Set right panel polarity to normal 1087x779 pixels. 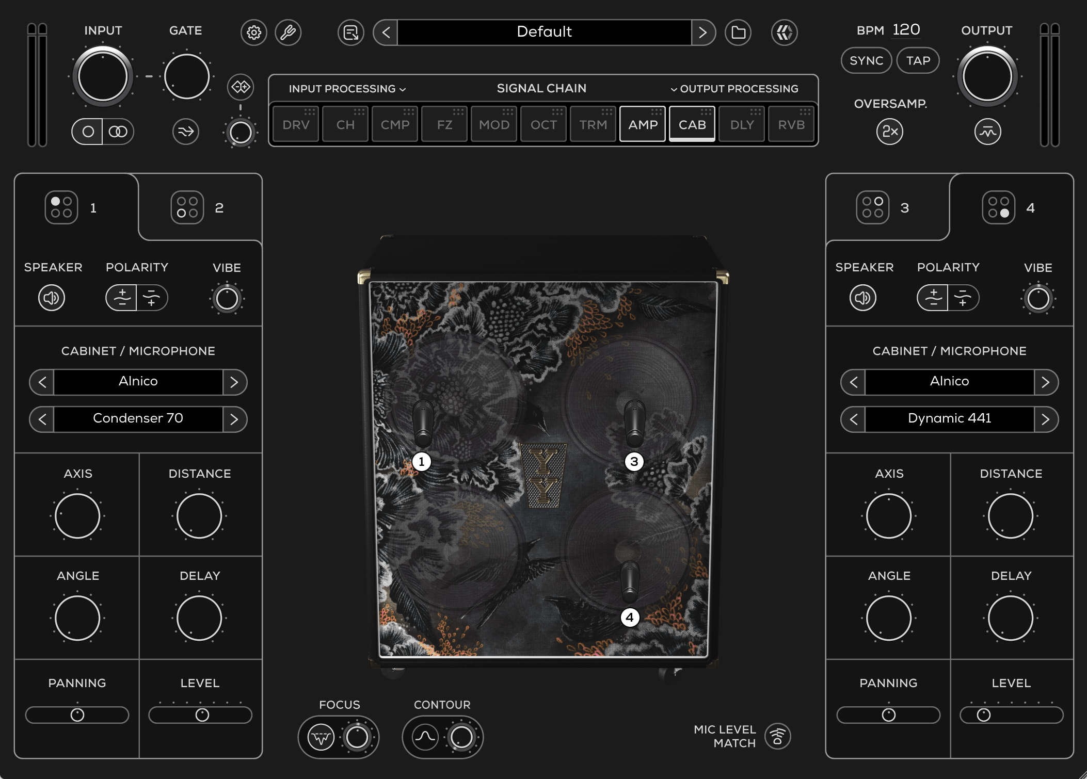933,298
